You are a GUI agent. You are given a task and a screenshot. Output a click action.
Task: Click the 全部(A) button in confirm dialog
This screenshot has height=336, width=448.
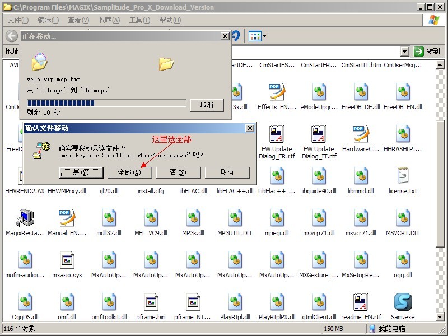click(130, 172)
